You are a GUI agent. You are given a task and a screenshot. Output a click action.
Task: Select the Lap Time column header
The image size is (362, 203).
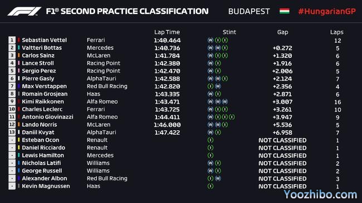(167, 32)
